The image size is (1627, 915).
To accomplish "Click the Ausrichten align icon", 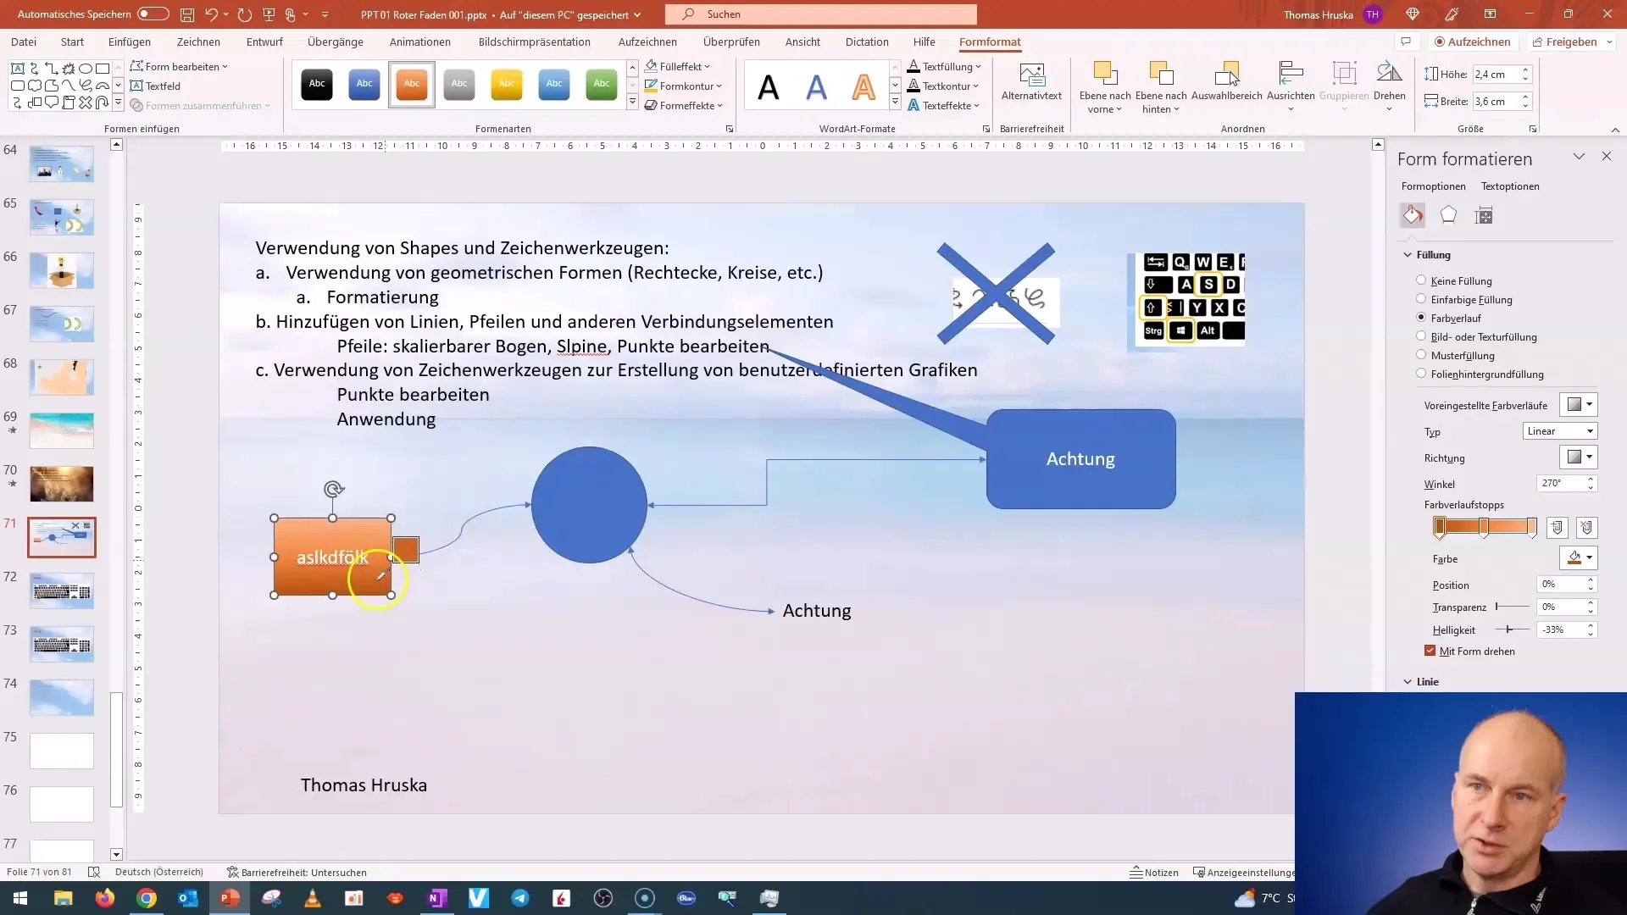I will [x=1291, y=86].
